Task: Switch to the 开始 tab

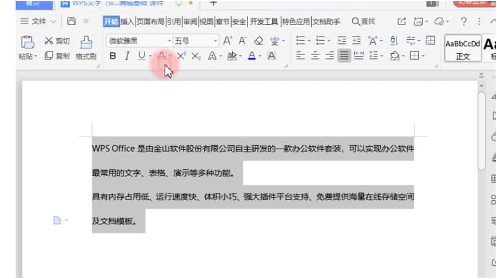Action: [x=111, y=22]
